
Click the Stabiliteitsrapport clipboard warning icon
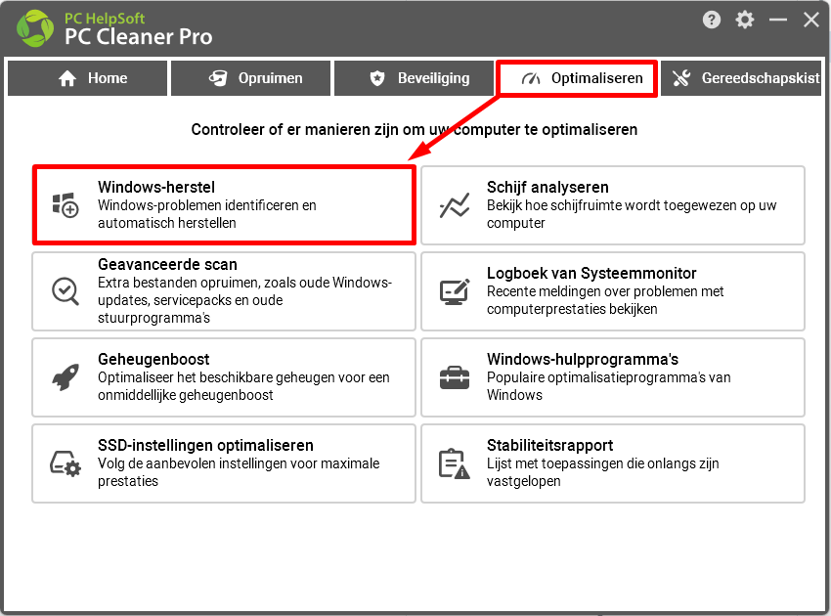455,463
